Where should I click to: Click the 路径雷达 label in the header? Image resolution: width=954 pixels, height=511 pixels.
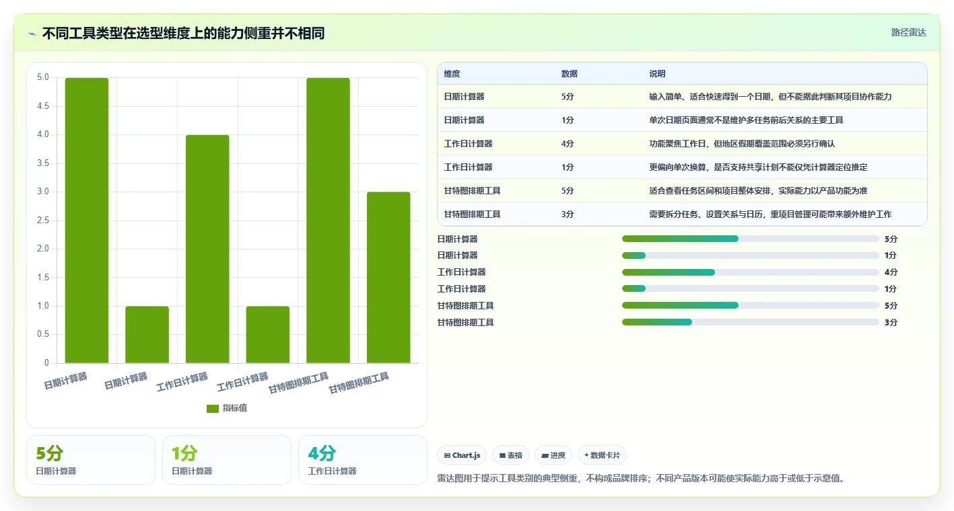tap(909, 32)
